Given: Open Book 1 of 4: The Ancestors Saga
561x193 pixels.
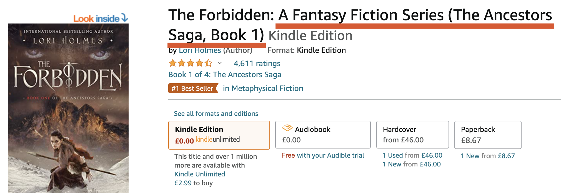Looking at the screenshot, I should click(x=225, y=75).
